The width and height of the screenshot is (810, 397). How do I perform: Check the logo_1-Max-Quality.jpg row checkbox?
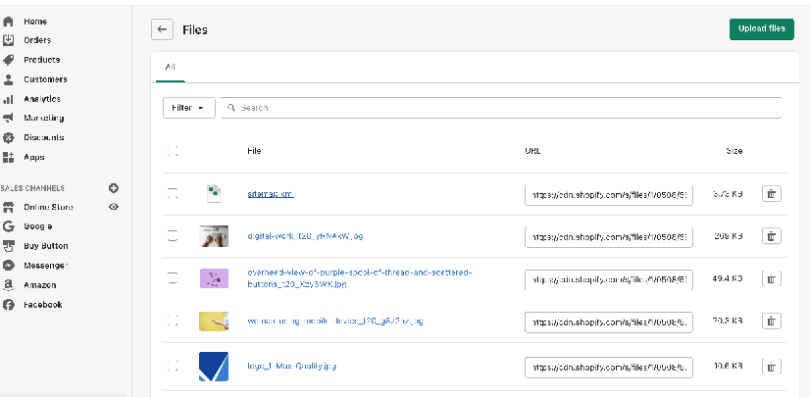tap(173, 366)
